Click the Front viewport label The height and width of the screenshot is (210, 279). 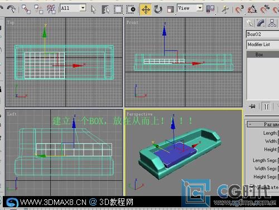pyautogui.click(x=132, y=22)
